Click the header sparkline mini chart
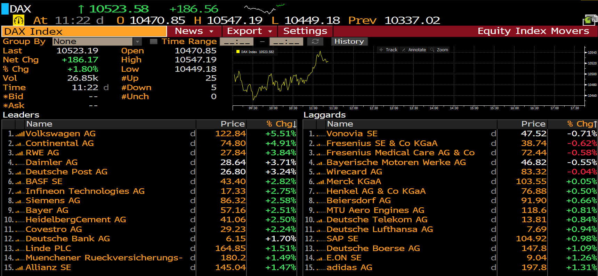Image resolution: width=598 pixels, height=276 pixels. tap(265, 9)
